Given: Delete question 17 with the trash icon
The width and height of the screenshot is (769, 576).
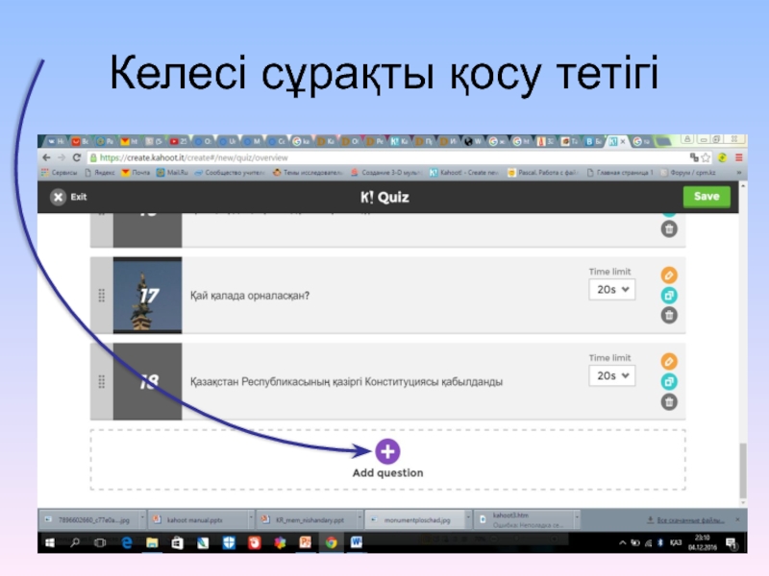Looking at the screenshot, I should pos(669,315).
